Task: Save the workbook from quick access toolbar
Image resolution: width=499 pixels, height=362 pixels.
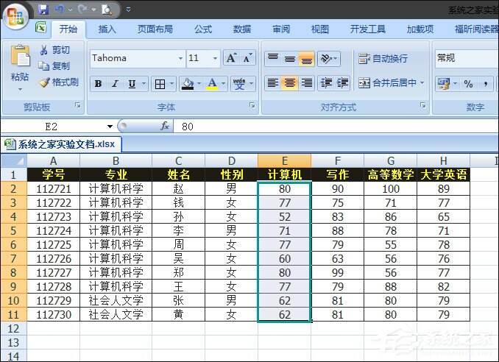Action: [43, 10]
